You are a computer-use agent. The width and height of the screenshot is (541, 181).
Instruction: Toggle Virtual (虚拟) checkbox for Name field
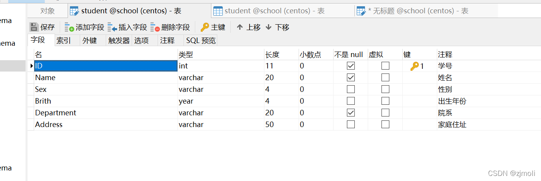pos(385,77)
